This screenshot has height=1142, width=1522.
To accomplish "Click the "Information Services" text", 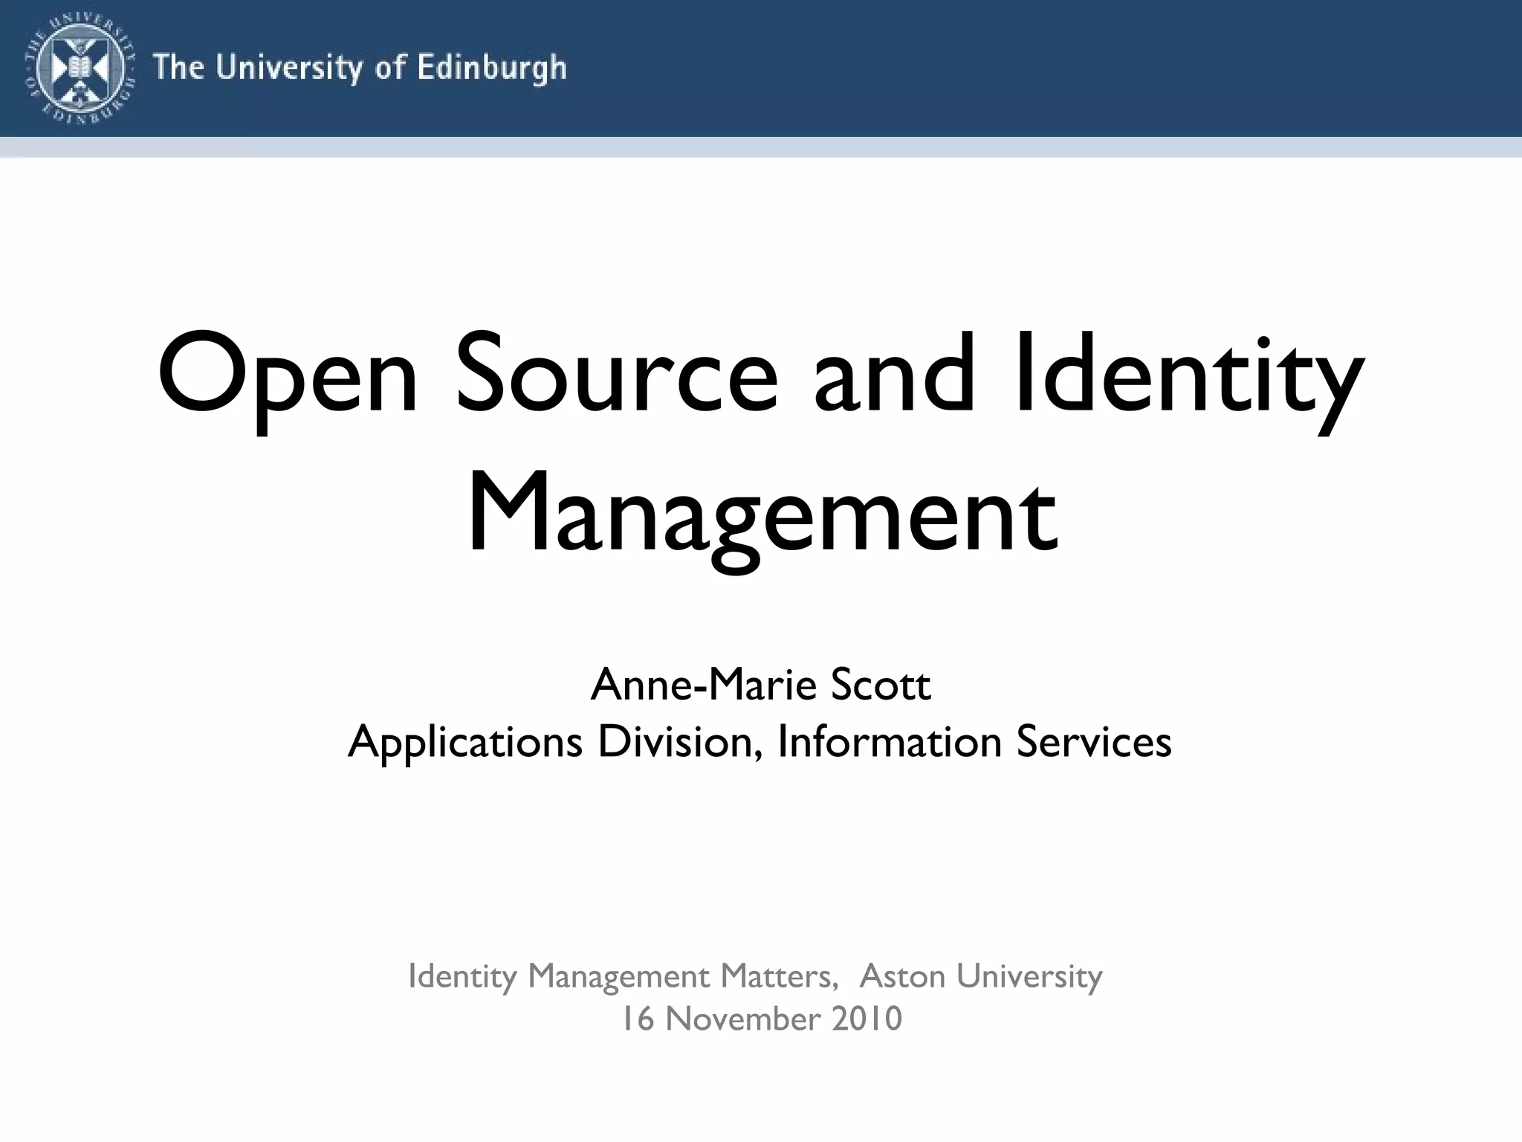I will point(974,742).
